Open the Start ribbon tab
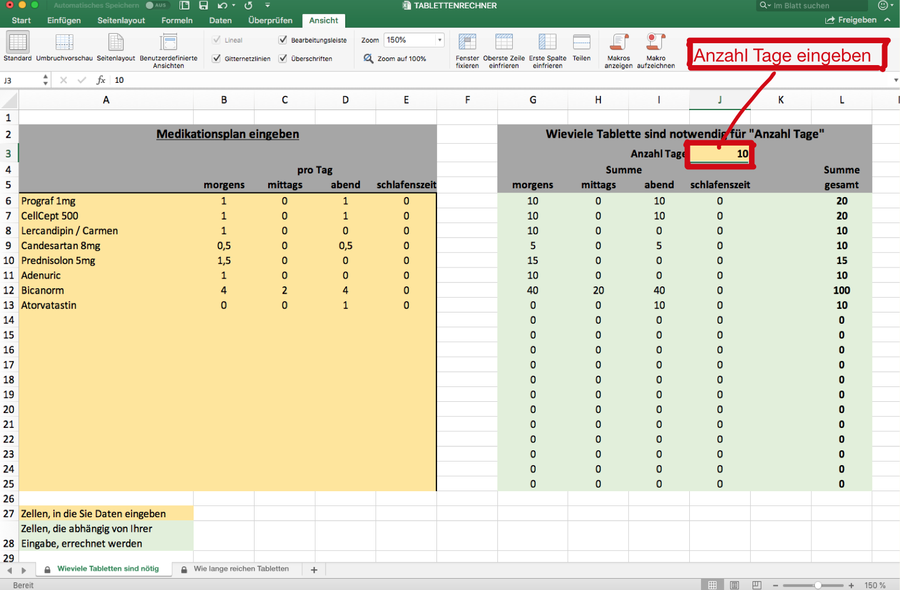900x590 pixels. (x=21, y=20)
